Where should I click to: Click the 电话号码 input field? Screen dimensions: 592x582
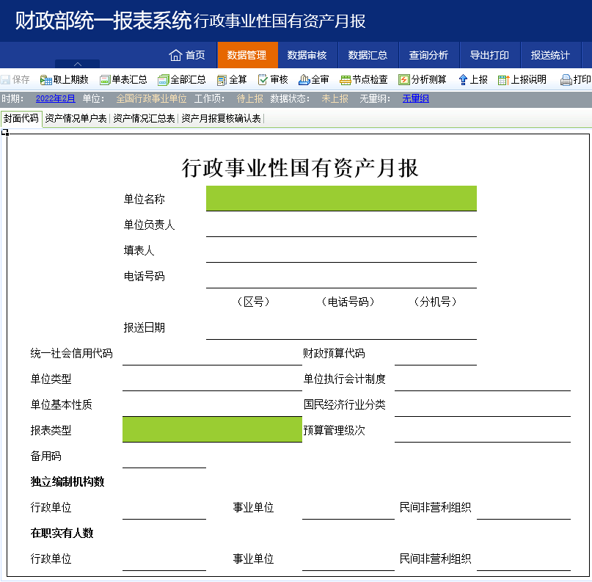(x=341, y=276)
